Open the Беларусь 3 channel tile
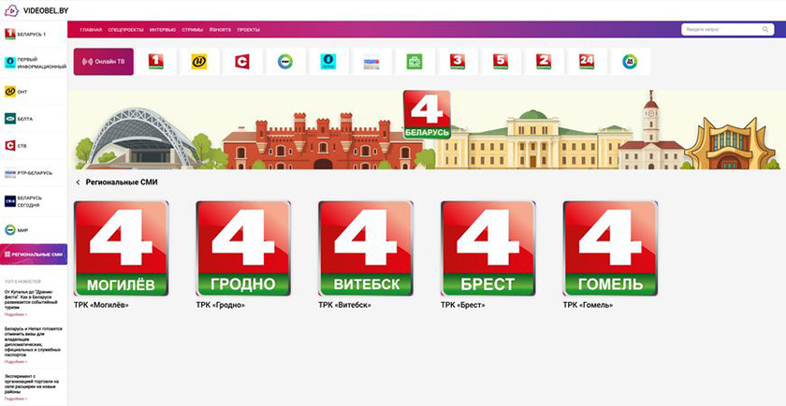The width and height of the screenshot is (786, 406). (x=457, y=62)
